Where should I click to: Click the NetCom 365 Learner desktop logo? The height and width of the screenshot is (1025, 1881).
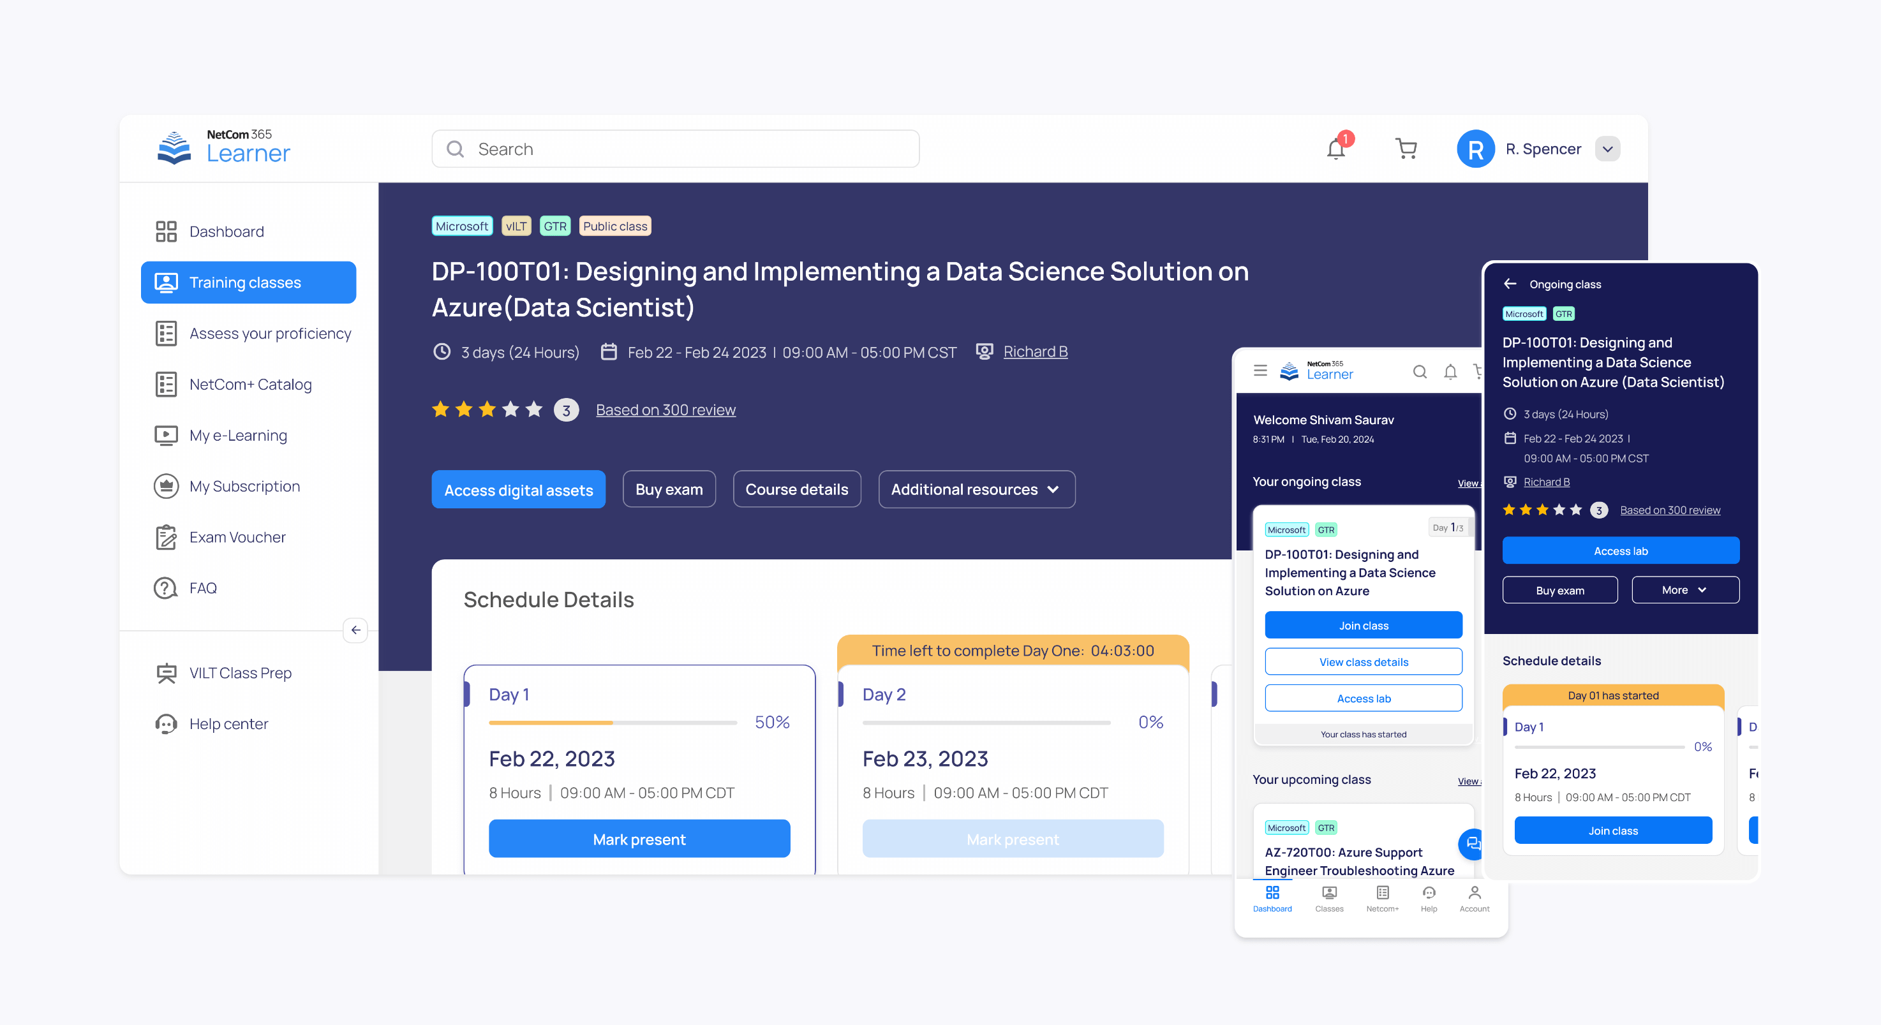pyautogui.click(x=223, y=147)
